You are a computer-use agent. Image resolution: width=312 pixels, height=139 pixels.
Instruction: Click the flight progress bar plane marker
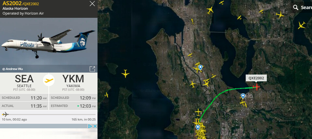click(x=5, y=114)
